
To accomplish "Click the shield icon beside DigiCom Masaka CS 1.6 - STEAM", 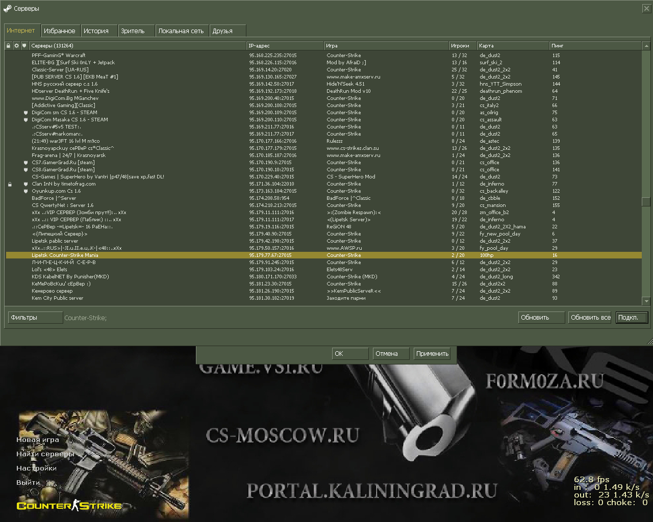I will click(x=26, y=120).
